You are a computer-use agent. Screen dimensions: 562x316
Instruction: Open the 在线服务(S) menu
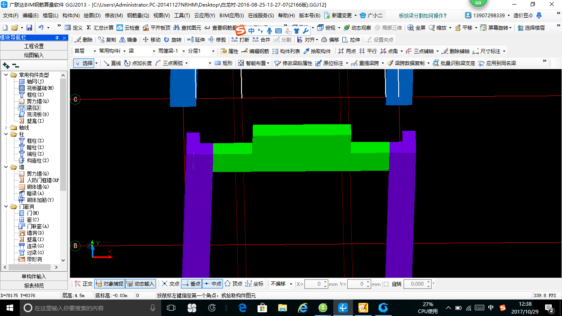pos(261,16)
